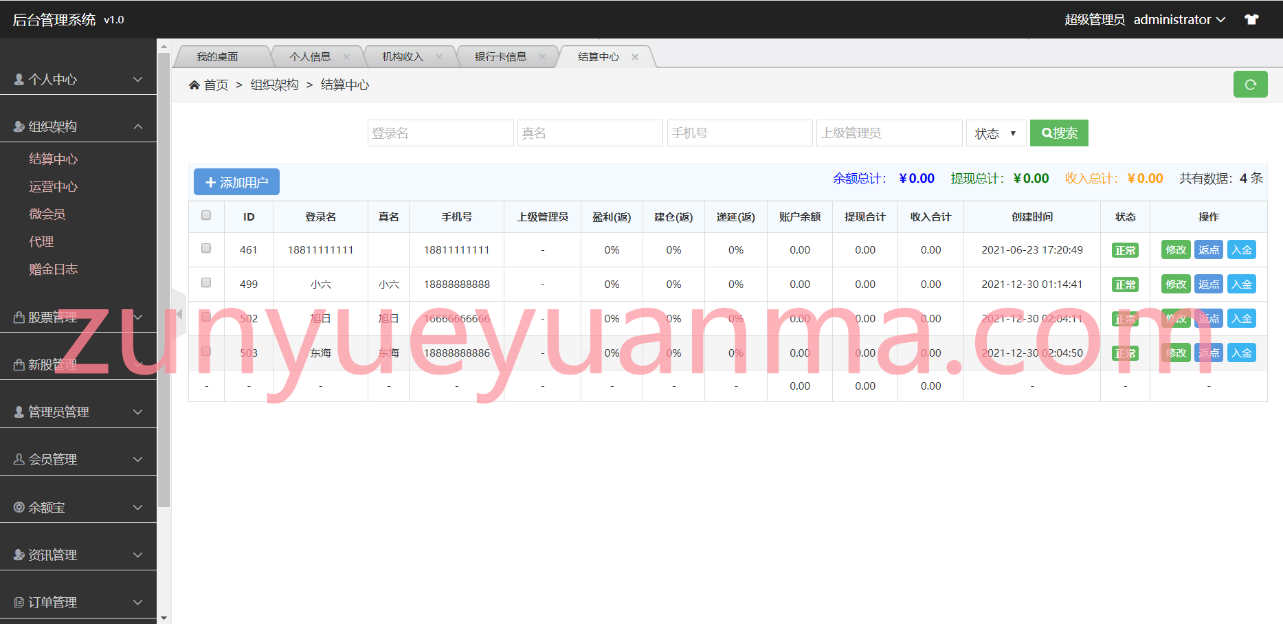The width and height of the screenshot is (1283, 624).
Task: Open the administrator account dropdown
Action: pos(1179,19)
